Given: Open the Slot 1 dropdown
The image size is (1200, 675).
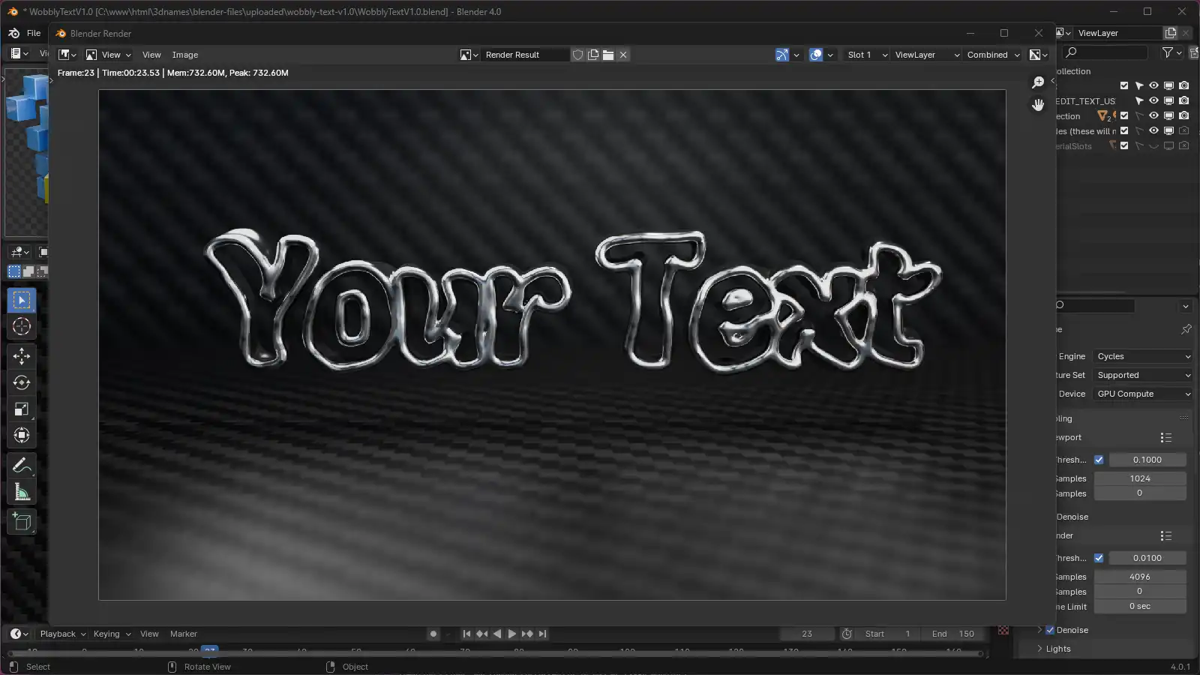Looking at the screenshot, I should 866,55.
